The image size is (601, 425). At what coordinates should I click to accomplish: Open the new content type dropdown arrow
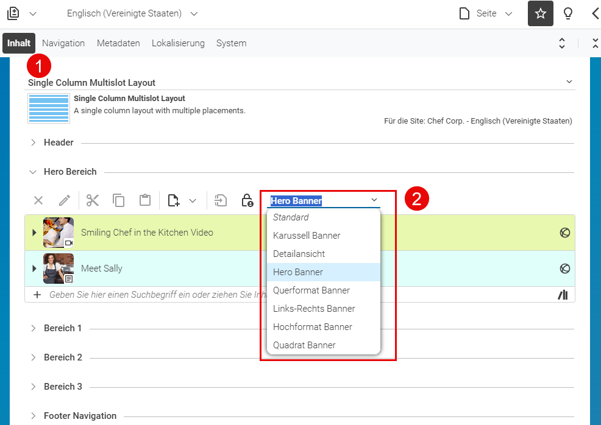(x=193, y=201)
